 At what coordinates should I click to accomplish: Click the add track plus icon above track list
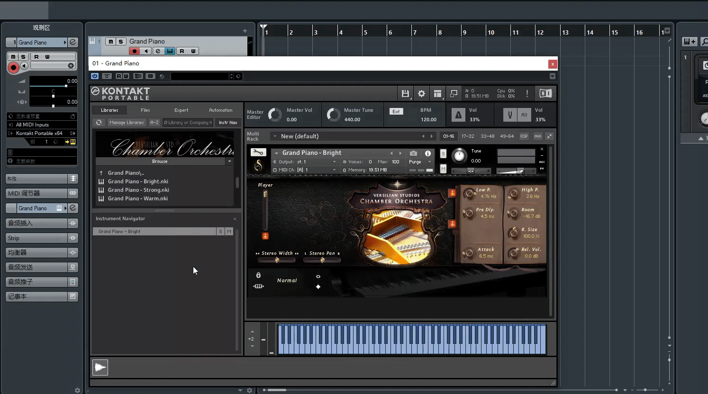pyautogui.click(x=245, y=31)
